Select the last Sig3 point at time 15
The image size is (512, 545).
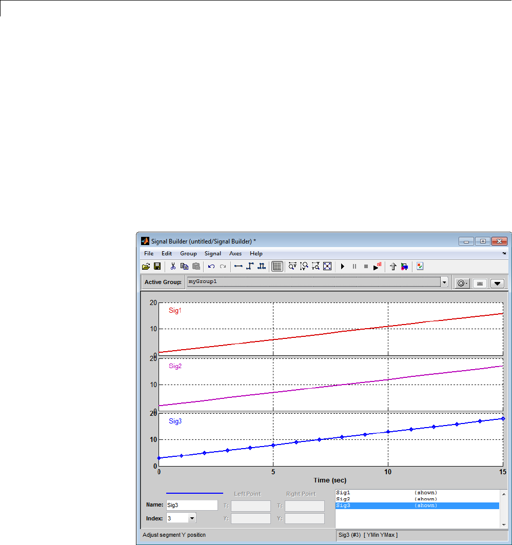tap(503, 418)
